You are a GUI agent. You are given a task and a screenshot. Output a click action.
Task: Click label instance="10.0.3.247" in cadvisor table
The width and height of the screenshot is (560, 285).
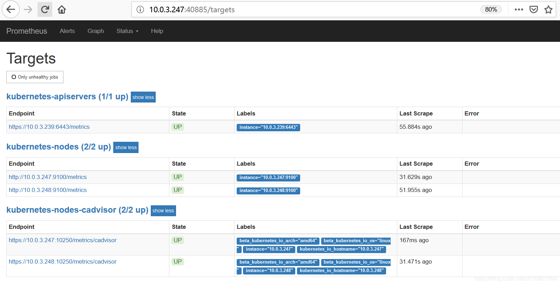click(x=269, y=249)
